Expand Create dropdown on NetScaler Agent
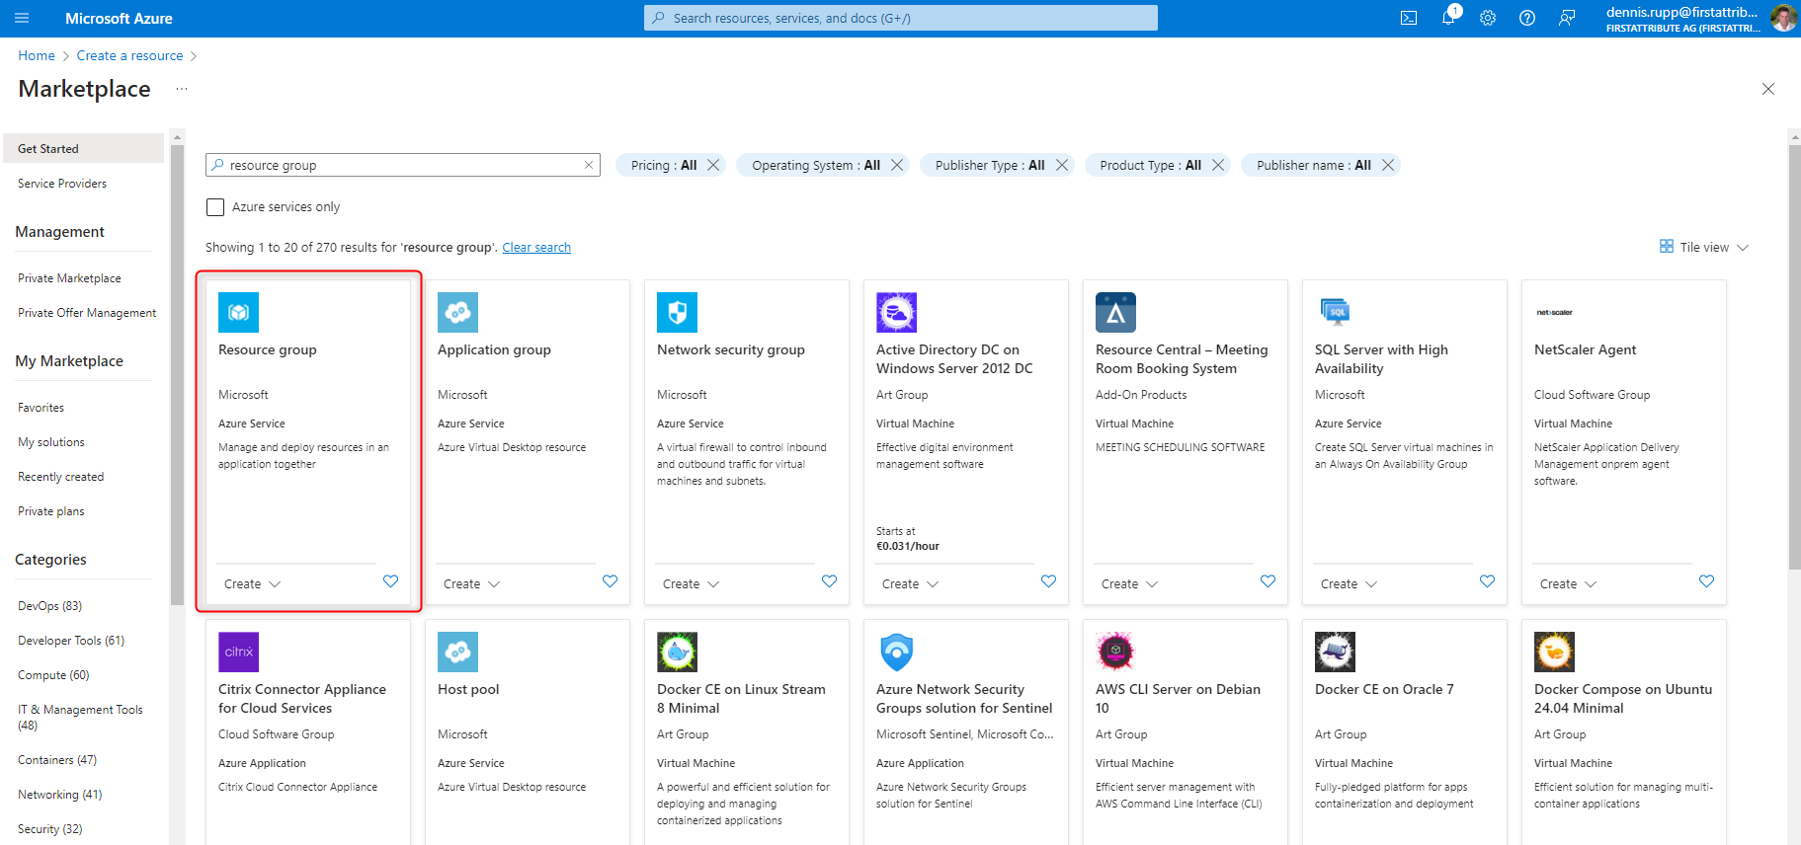Image resolution: width=1801 pixels, height=845 pixels. [1568, 584]
